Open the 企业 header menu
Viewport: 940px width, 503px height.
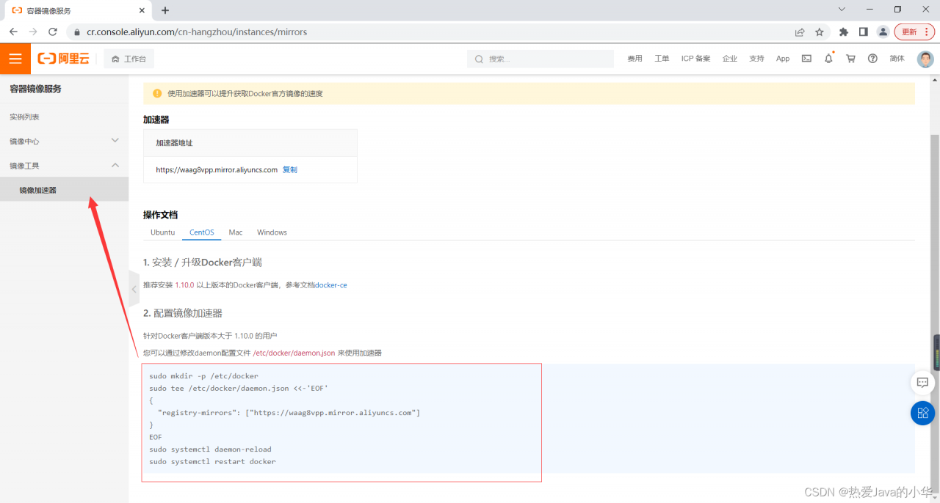click(729, 59)
